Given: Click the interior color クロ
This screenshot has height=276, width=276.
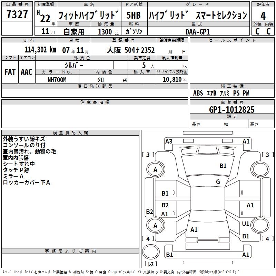Looking at the screenshot, I should click(x=101, y=79).
